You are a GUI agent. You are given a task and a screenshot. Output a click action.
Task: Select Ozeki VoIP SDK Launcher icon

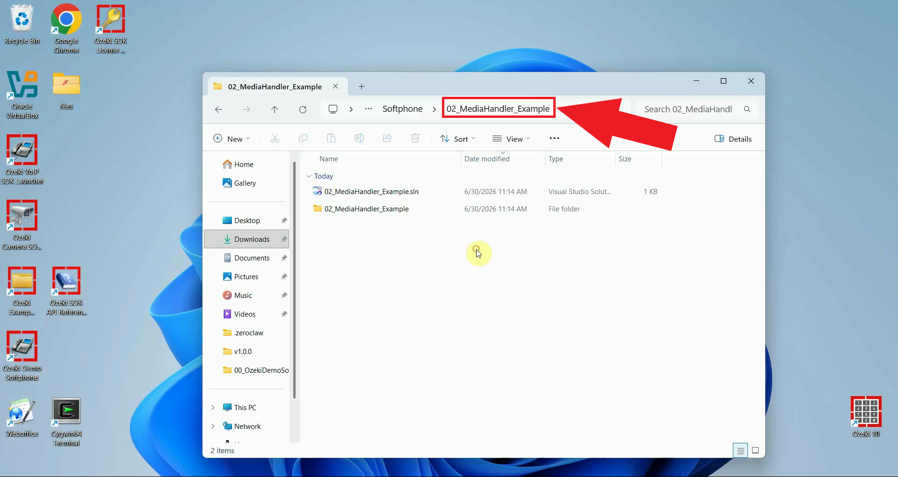22,160
